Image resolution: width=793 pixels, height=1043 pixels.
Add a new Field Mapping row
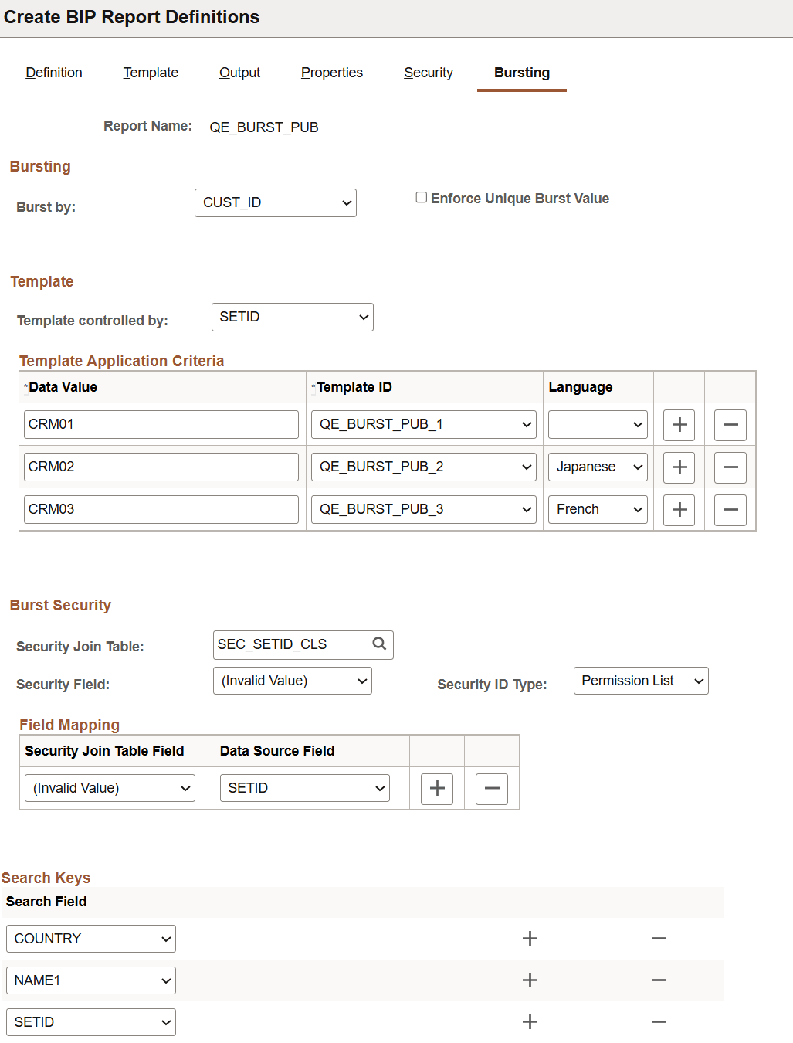click(436, 788)
